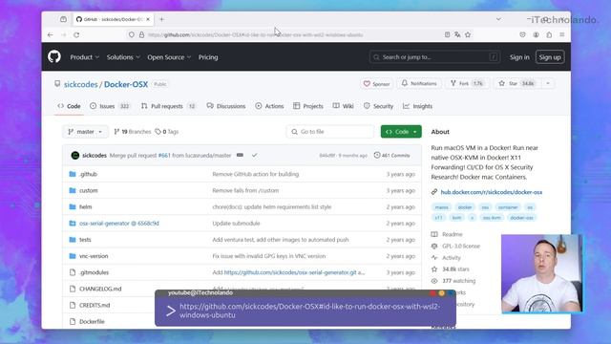Switch to the Issues tab
This screenshot has width=611, height=344.
tap(110, 106)
